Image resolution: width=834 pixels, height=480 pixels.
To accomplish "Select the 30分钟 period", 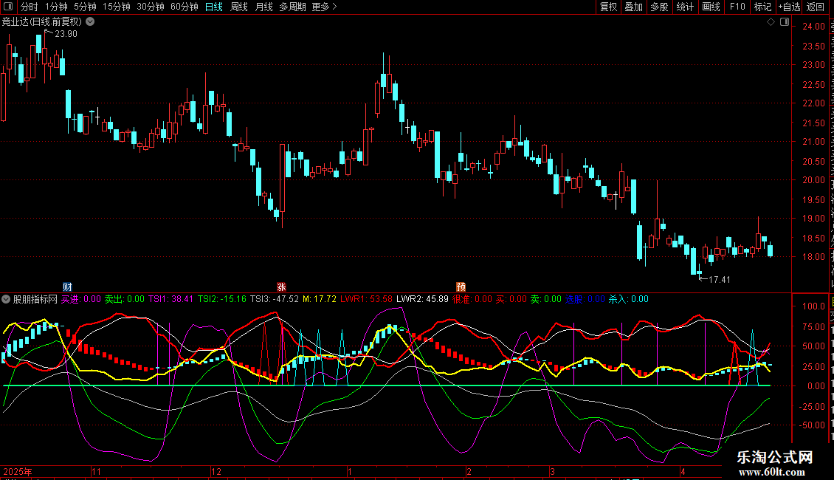I will pyautogui.click(x=151, y=7).
